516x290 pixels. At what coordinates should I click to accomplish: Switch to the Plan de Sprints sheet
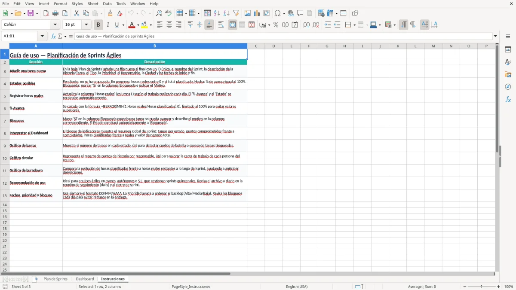[x=55, y=279]
